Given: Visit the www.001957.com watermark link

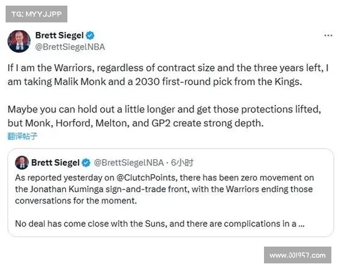Looking at the screenshot, I should click(297, 255).
